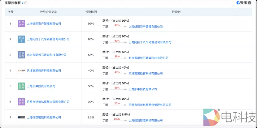Viewport: 257px width, 128px height.
Task: Click the 听雨资产 company logo icon
Action: tap(21, 23)
